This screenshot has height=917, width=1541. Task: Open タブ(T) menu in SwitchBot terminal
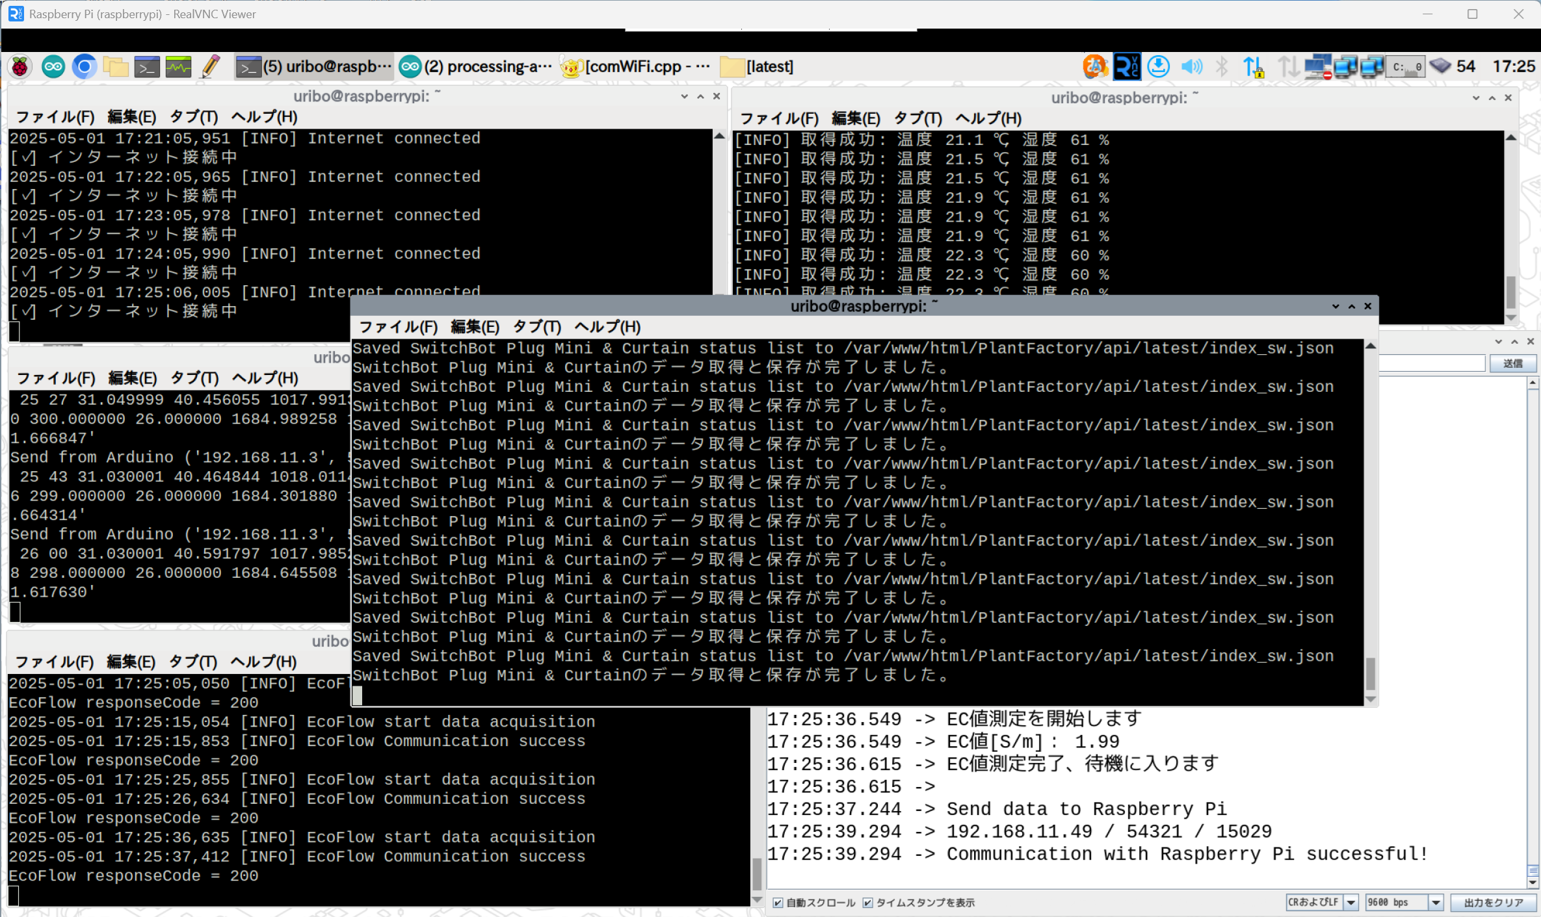(x=537, y=327)
